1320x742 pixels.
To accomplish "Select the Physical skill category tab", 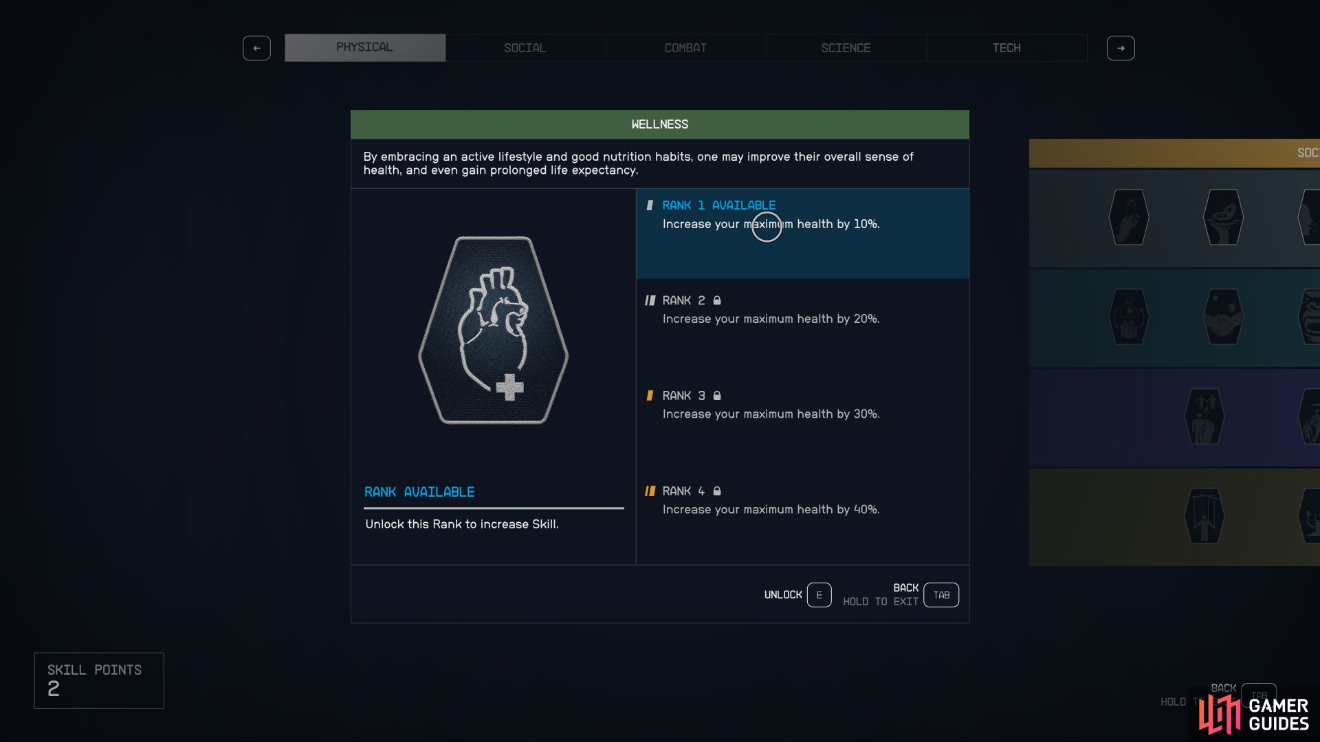I will tap(364, 47).
